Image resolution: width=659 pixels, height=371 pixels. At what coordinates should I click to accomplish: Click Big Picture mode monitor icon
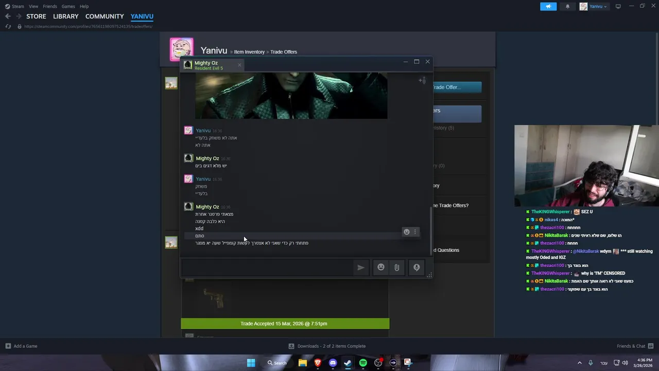tap(618, 6)
